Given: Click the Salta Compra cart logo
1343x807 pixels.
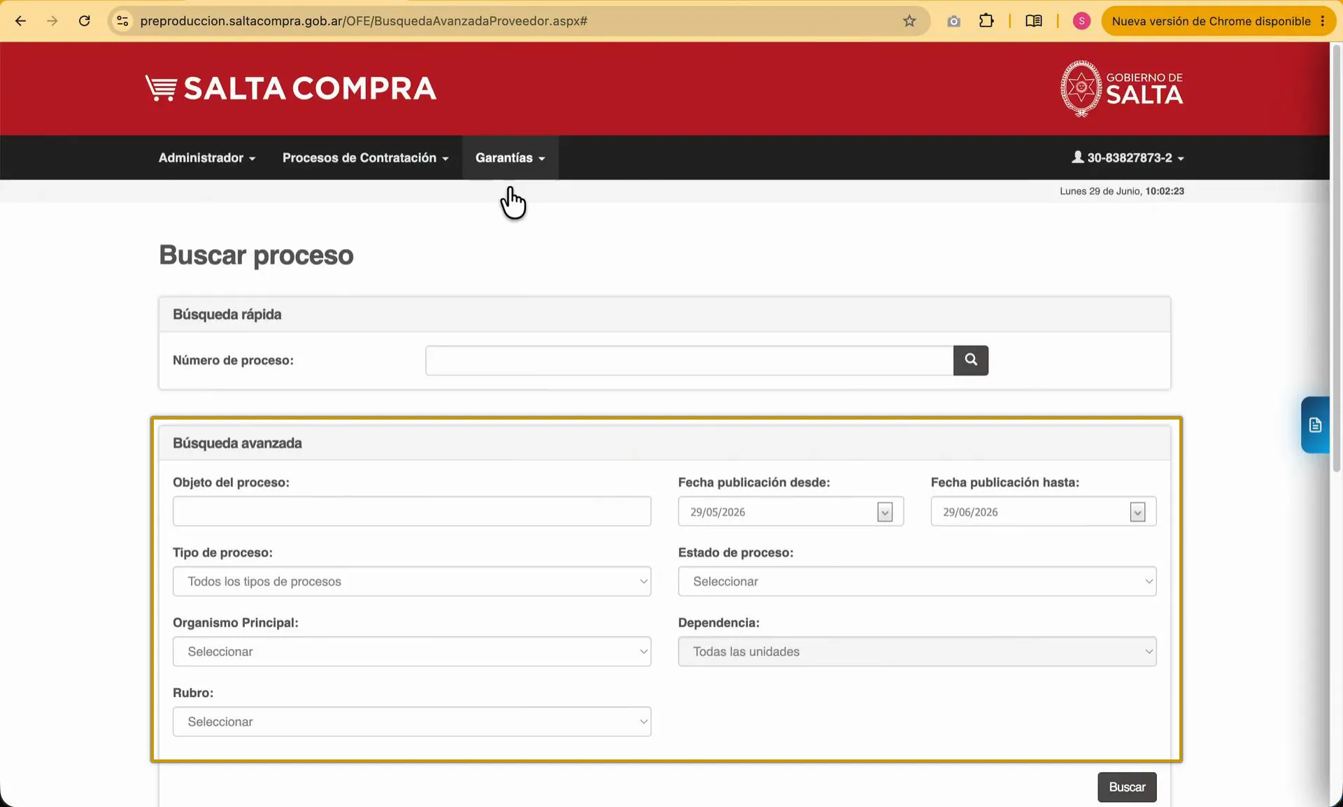Looking at the screenshot, I should tap(290, 88).
